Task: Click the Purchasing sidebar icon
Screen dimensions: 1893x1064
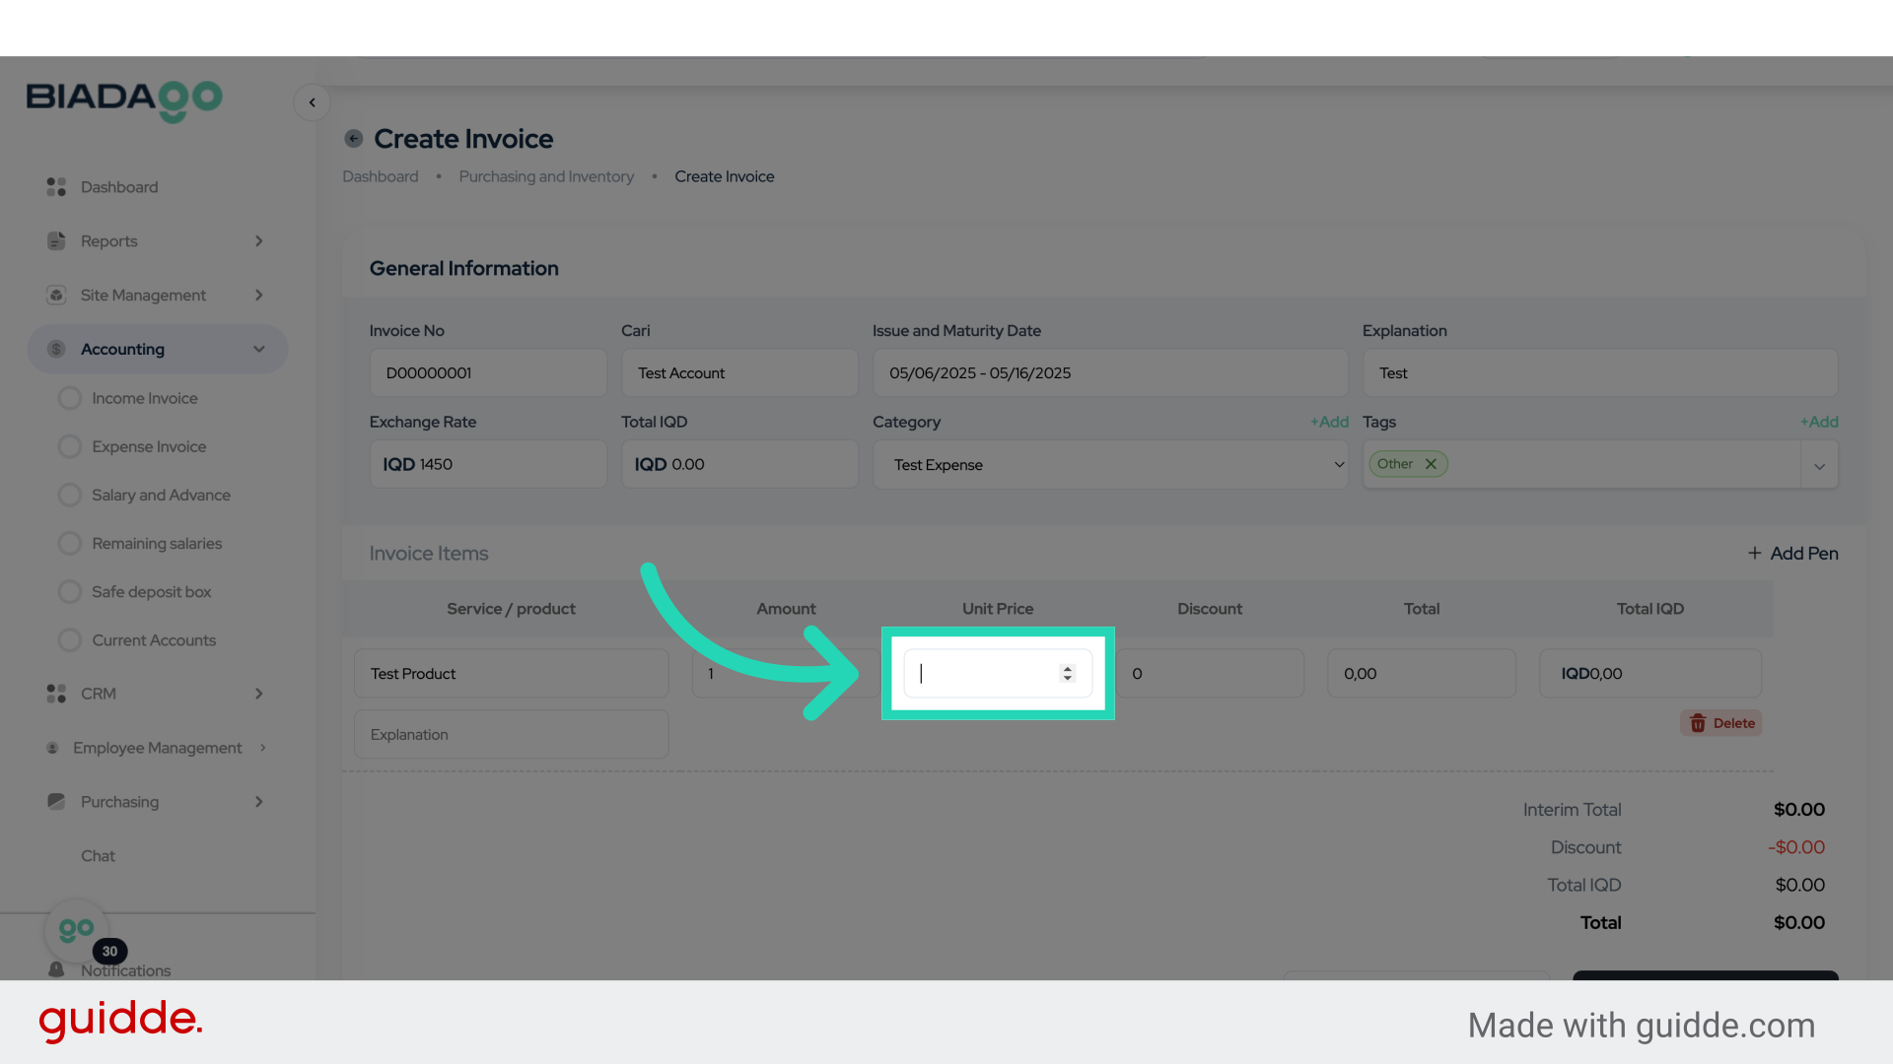Action: pyautogui.click(x=56, y=802)
